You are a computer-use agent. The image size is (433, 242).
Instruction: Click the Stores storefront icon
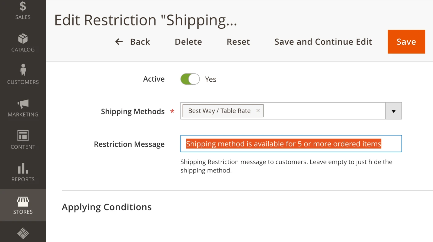tap(23, 201)
